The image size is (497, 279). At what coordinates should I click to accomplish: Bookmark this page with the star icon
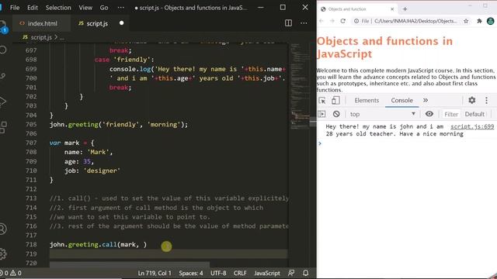pyautogui.click(x=466, y=21)
